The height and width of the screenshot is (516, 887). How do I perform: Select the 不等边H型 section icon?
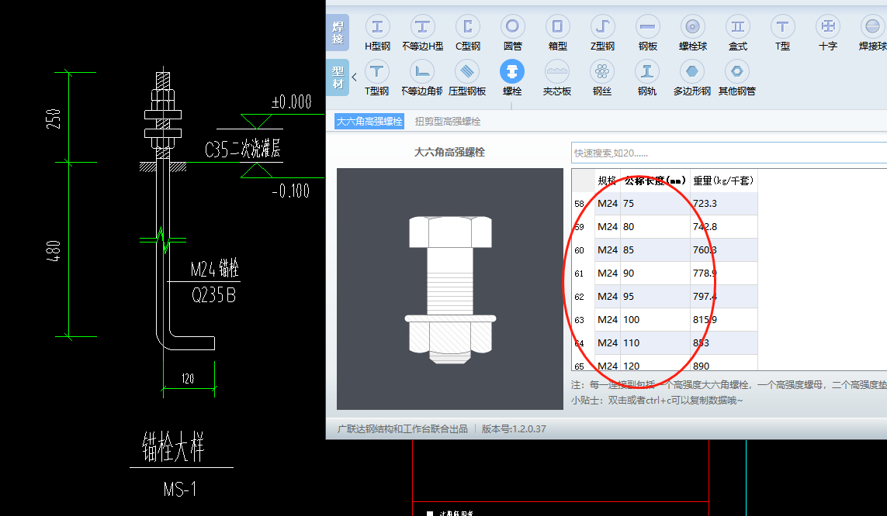click(422, 26)
